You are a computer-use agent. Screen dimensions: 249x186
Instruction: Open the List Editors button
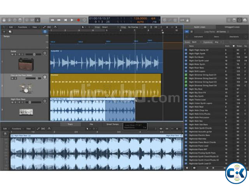[x=229, y=20]
